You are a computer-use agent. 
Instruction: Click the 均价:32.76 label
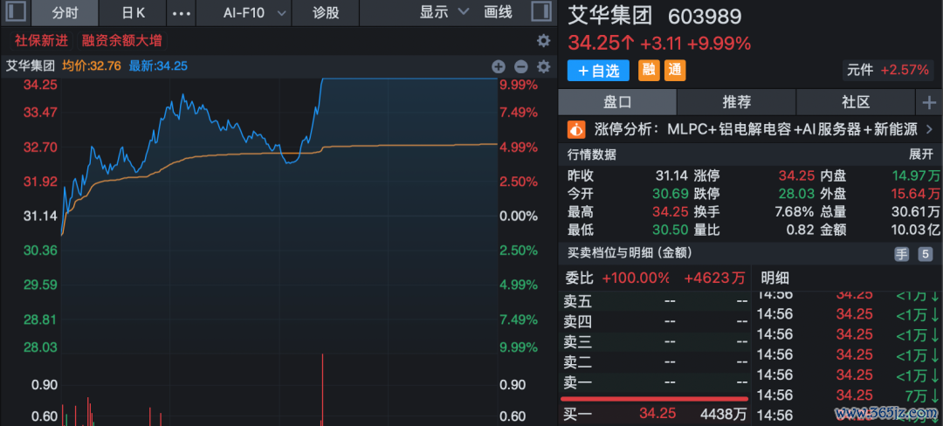point(93,66)
